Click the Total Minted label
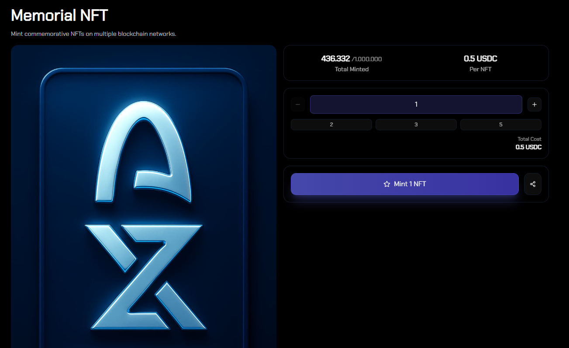This screenshot has width=569, height=348. coord(352,69)
